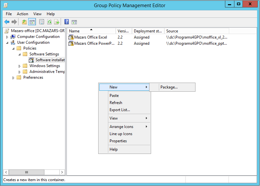Click the Back arrow toolbar icon
The width and height of the screenshot is (260, 186).
7,22
